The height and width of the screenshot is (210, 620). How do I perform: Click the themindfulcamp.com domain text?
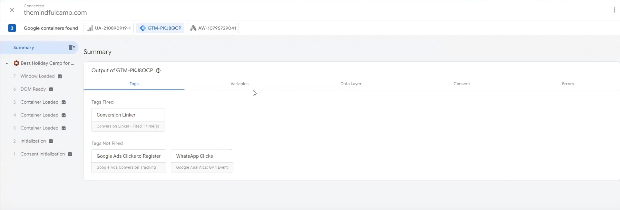55,13
